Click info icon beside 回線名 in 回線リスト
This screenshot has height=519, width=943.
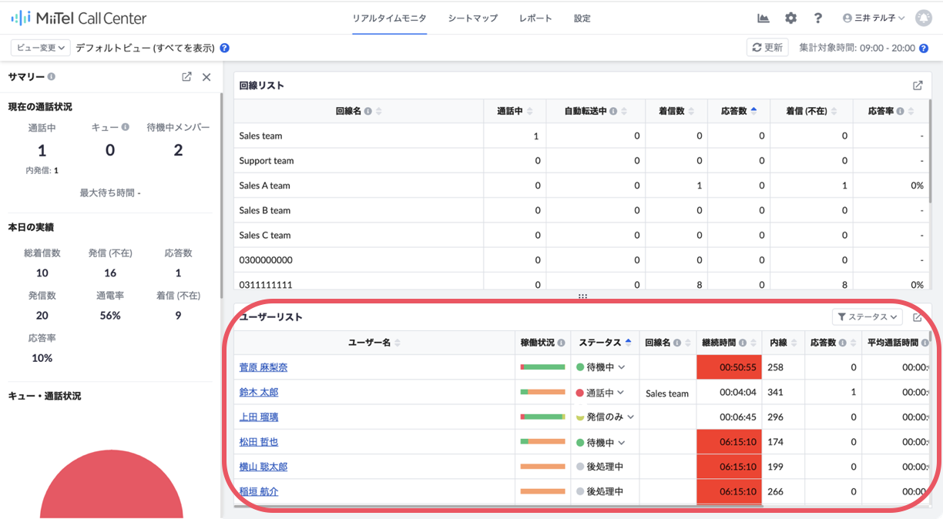[x=368, y=112]
